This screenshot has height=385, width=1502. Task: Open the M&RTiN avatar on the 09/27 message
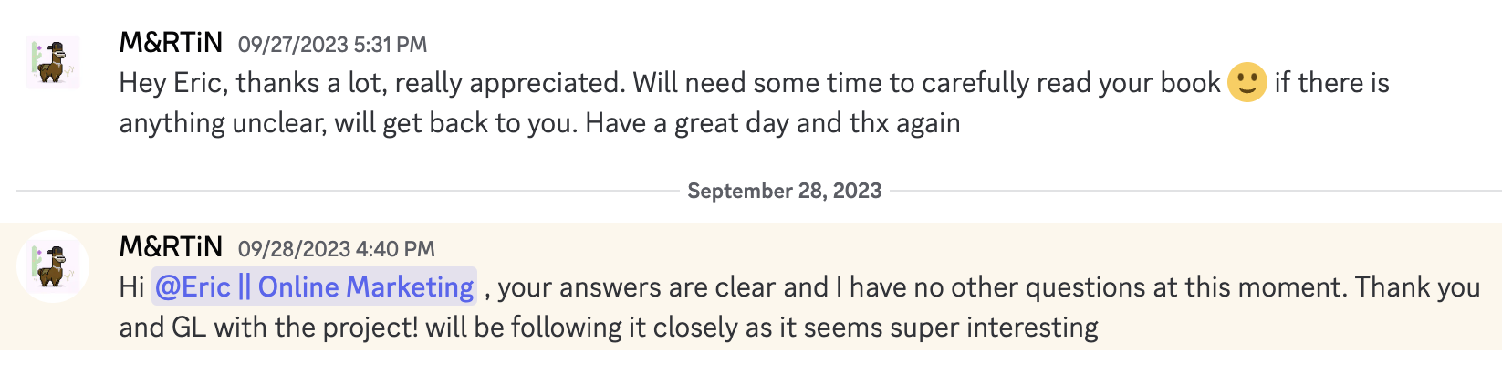(53, 62)
